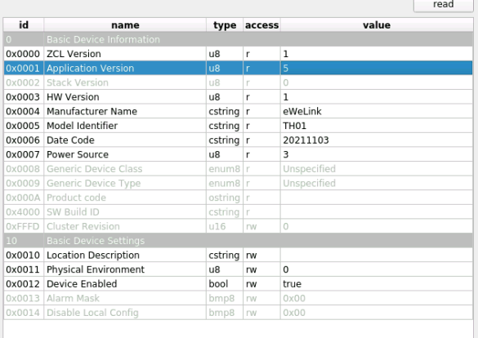Sort by the id column header
Viewport: 478px width, 338px height.
tap(24, 25)
